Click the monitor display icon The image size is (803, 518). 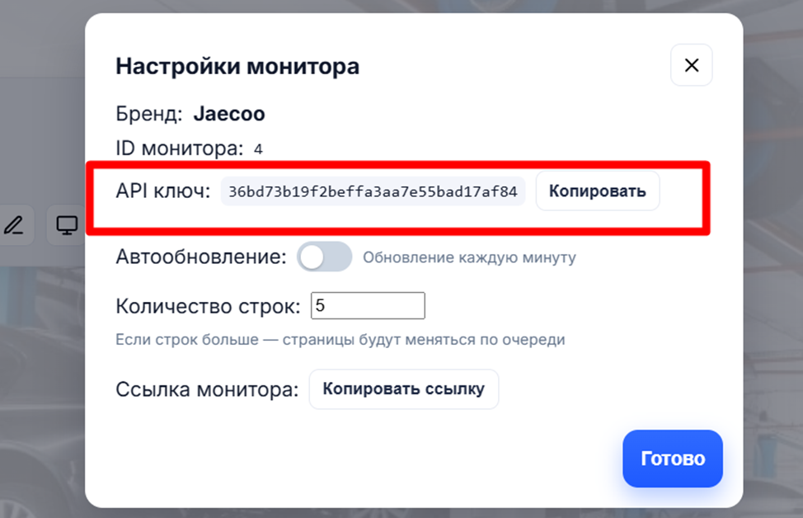tap(66, 224)
